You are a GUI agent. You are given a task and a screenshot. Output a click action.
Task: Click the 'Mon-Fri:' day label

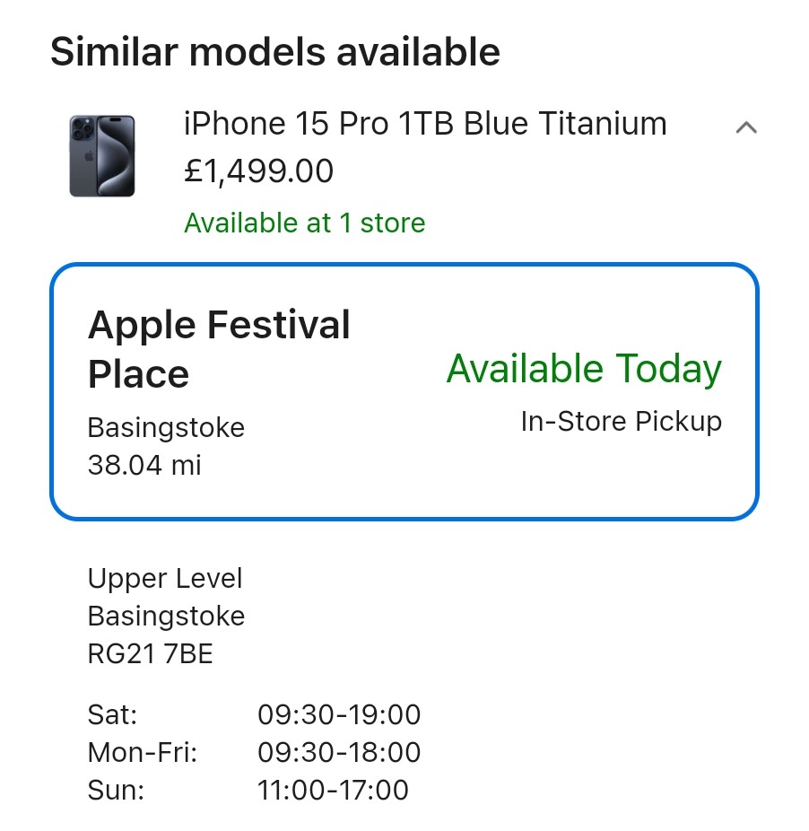142,752
